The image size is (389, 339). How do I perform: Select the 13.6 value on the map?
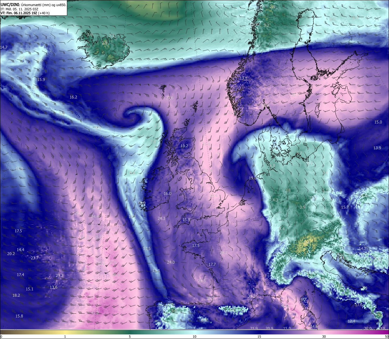pos(53,287)
